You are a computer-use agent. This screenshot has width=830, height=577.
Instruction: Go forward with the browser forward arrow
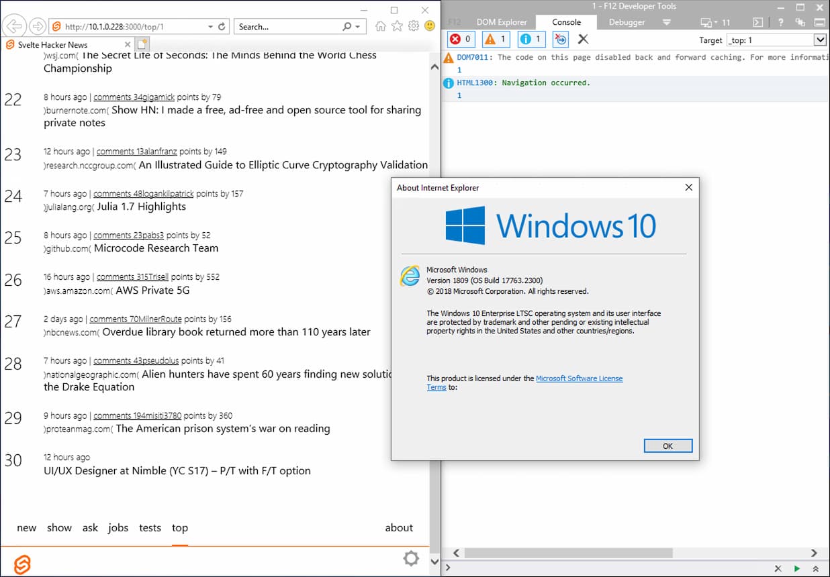(38, 27)
